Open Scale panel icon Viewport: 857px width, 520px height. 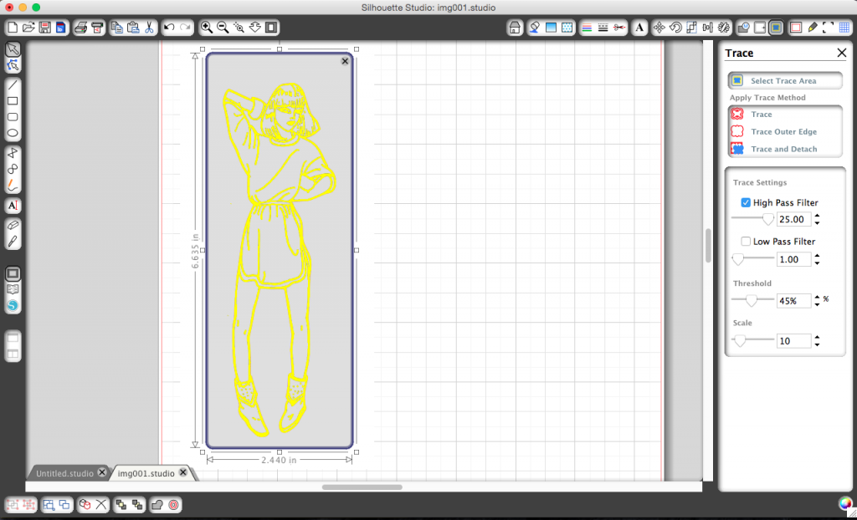[x=691, y=28]
